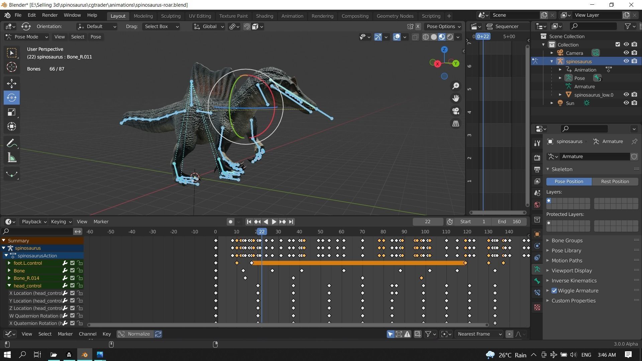Switch to the Animation workspace tab
This screenshot has height=361, width=642.
coord(292,16)
